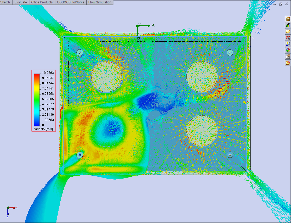
Task: Open the Office Products tab
Action: coord(42,2)
